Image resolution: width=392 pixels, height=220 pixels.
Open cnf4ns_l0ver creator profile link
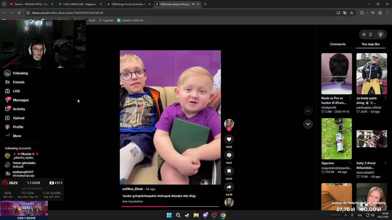click(x=133, y=189)
